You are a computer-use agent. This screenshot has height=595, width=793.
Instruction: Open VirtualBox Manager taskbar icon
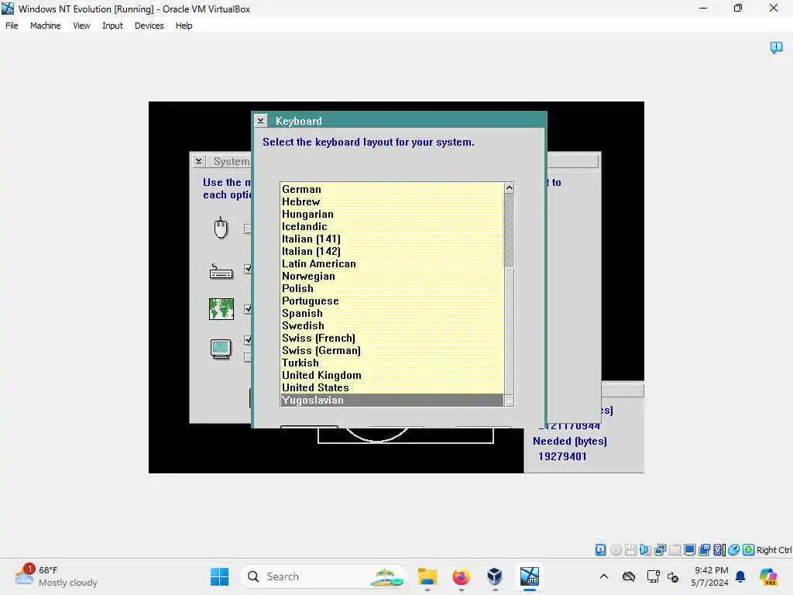click(x=495, y=576)
